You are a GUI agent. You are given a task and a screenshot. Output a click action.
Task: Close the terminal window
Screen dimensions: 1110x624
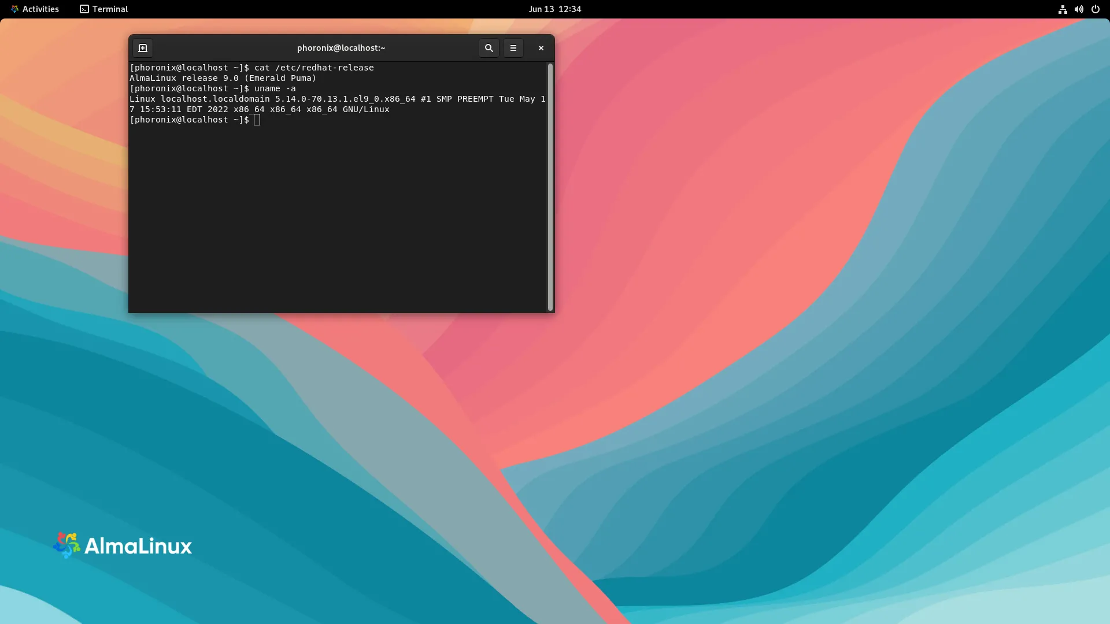pos(541,48)
